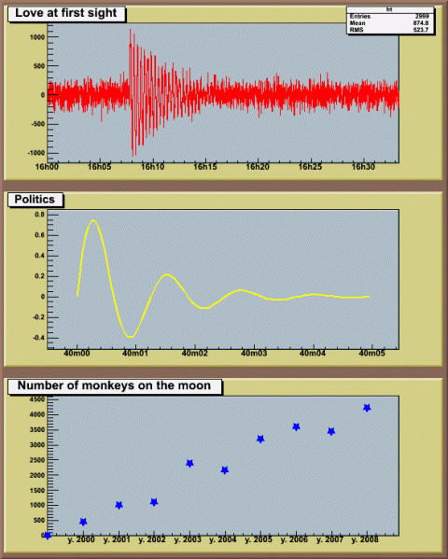Select the statistics box showing Entries 2999
448x559 pixels.
pyautogui.click(x=390, y=21)
